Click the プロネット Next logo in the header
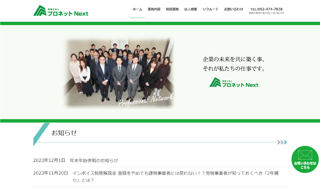The image size is (320, 189). point(61,11)
